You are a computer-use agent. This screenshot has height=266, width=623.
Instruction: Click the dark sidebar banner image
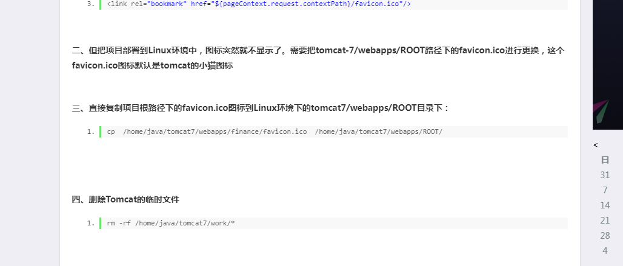[608, 65]
